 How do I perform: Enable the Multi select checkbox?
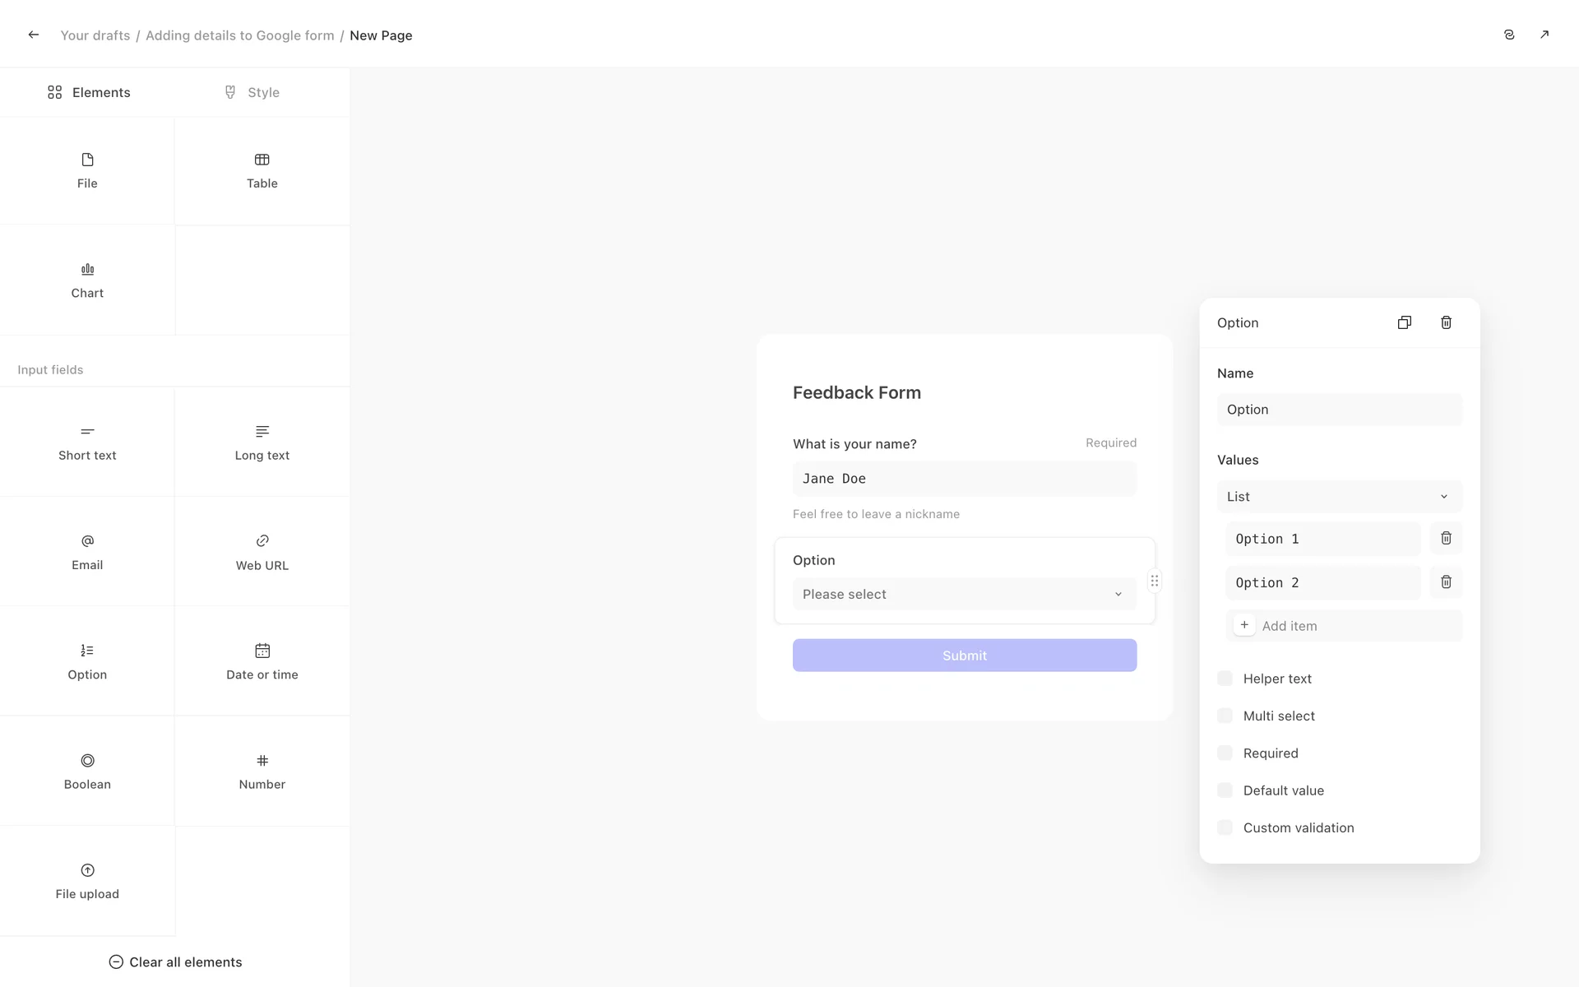(x=1225, y=716)
